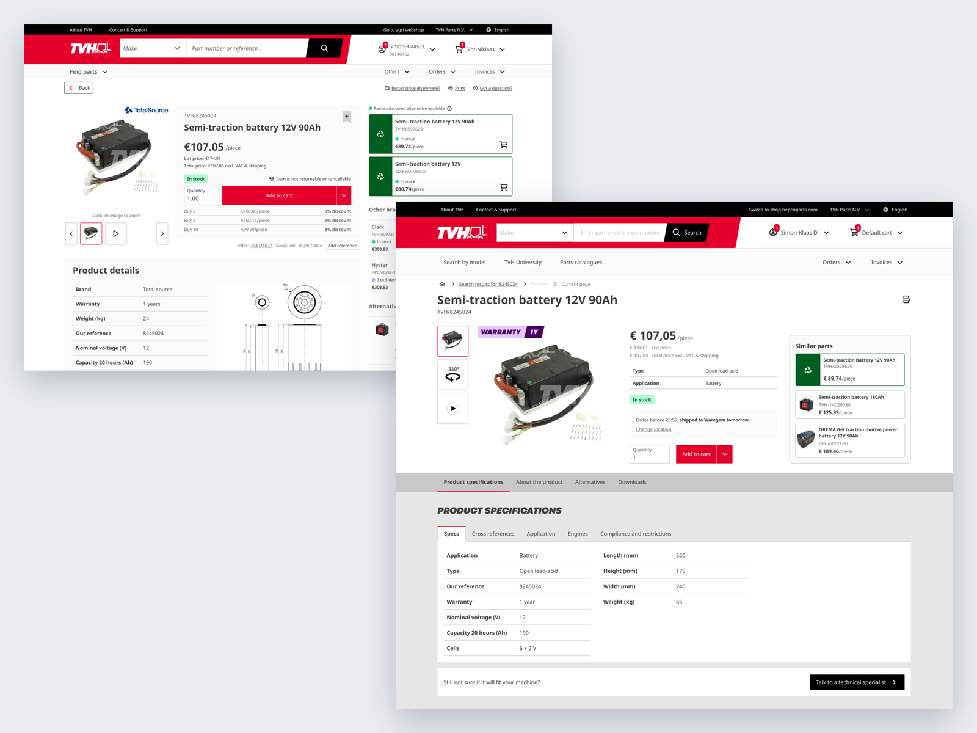Show previous thumbnail in back window gallery
Viewport: 977px width, 733px height.
coord(71,233)
